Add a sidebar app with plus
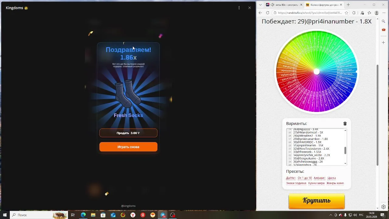Screen dimensions: 389x219 click(384, 43)
